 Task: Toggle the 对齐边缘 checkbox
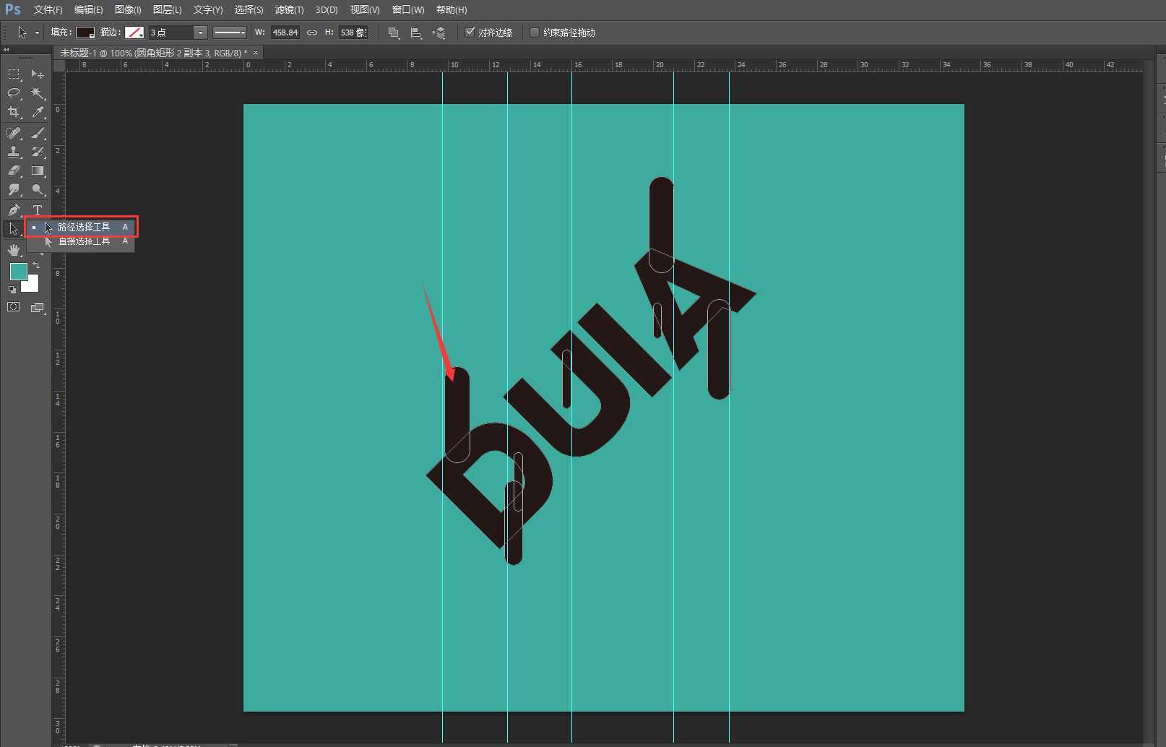(470, 33)
